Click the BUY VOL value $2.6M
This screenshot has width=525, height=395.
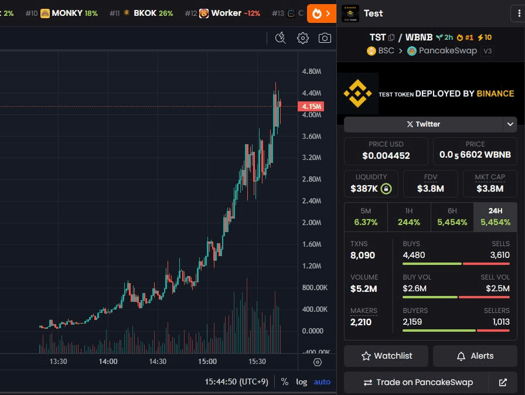pyautogui.click(x=414, y=288)
